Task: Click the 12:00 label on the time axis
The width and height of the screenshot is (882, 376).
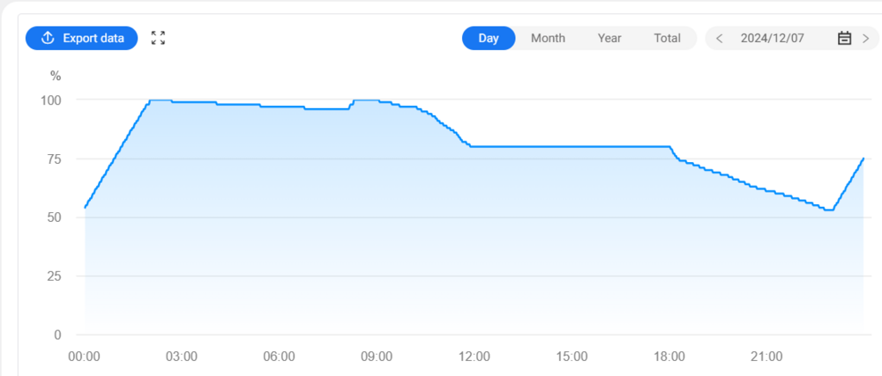Action: point(475,356)
